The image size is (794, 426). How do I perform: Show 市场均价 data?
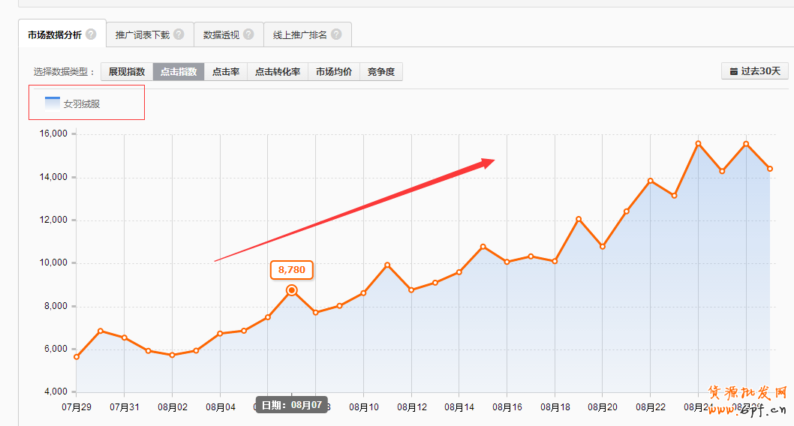click(333, 72)
